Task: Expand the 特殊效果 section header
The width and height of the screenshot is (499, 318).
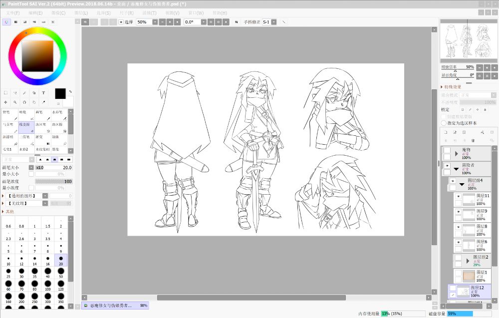Action: tap(442, 87)
